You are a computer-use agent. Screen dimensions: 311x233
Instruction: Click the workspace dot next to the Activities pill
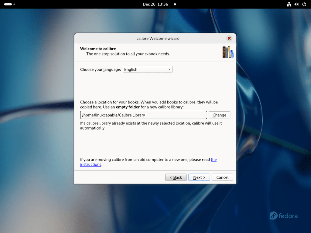point(14,4)
